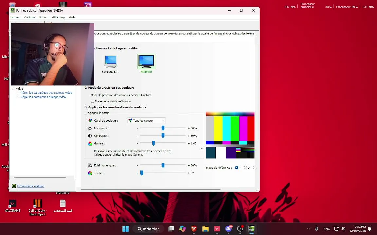Show hidden system tray icons

click(308, 229)
